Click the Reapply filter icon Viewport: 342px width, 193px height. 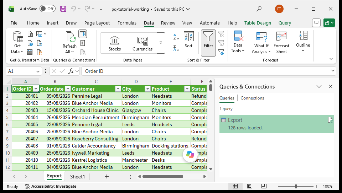point(221,43)
